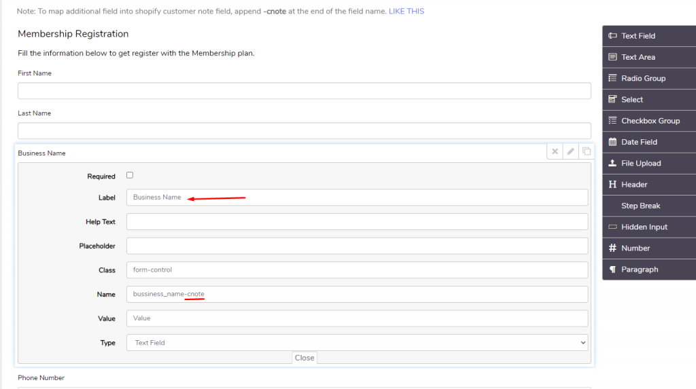
Task: Select the 'Fill the information below' paragraph
Action: pos(136,53)
